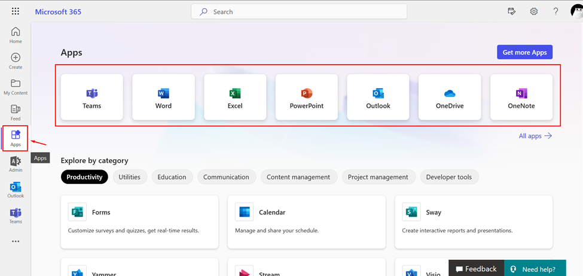Click the Get more Apps button
This screenshot has width=583, height=276.
[x=524, y=52]
